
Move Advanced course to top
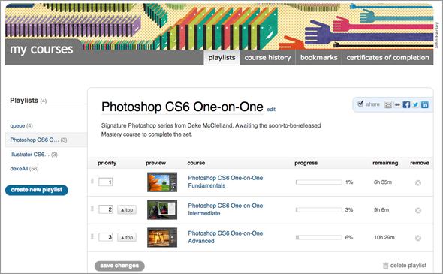pyautogui.click(x=127, y=237)
